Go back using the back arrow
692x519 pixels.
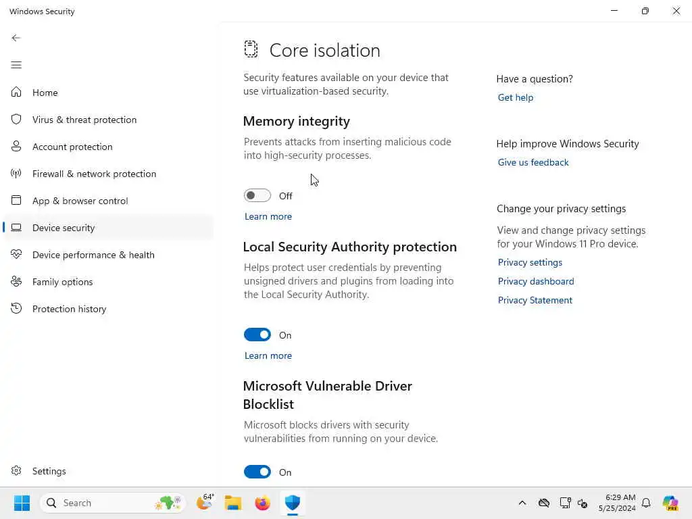16,38
